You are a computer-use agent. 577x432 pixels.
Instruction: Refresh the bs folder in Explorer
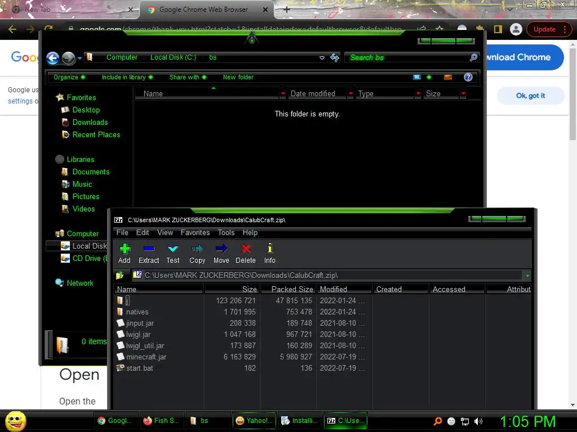(x=335, y=57)
